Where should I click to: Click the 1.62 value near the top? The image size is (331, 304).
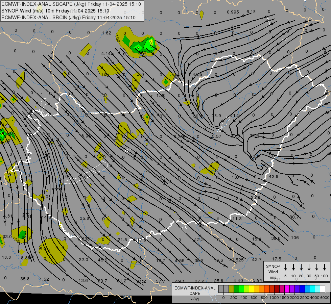[x=107, y=33]
